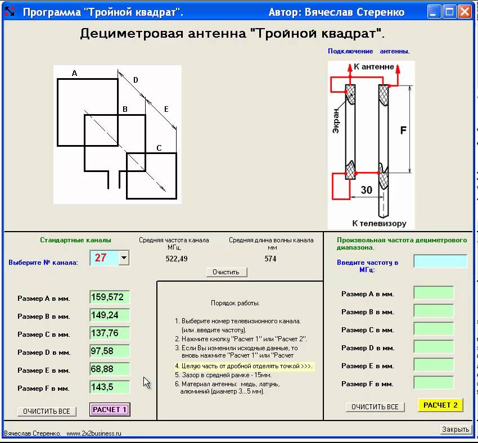The image size is (478, 443).
Task: Click the triple square antenna diagram
Action: pyautogui.click(x=117, y=134)
